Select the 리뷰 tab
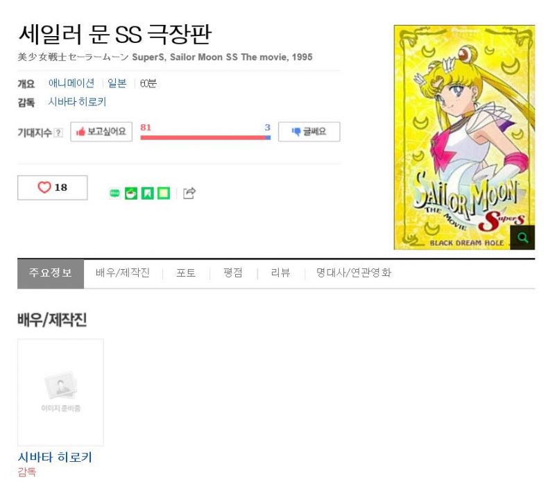 (x=280, y=273)
